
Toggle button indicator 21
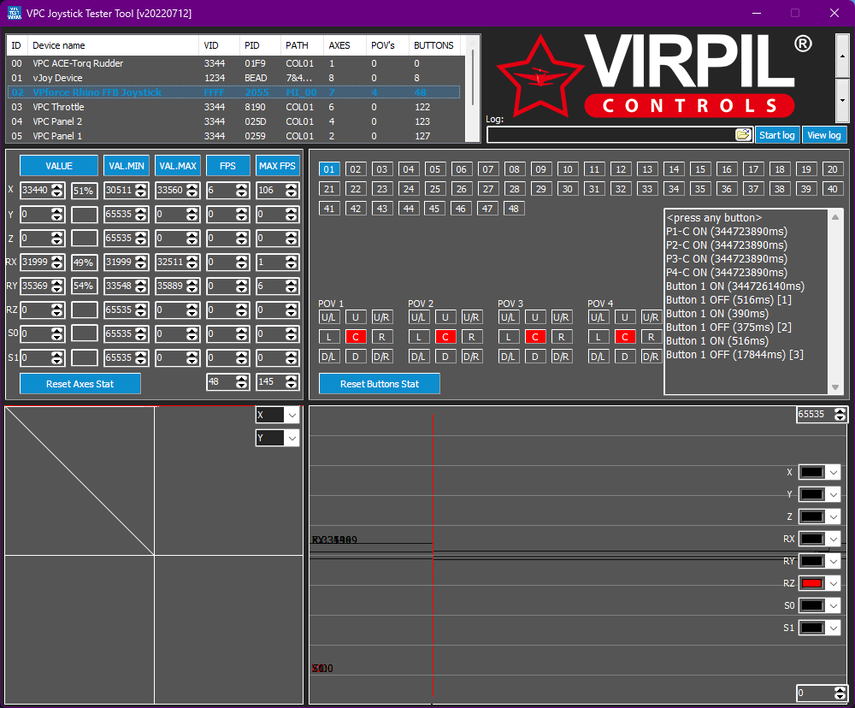pos(329,189)
